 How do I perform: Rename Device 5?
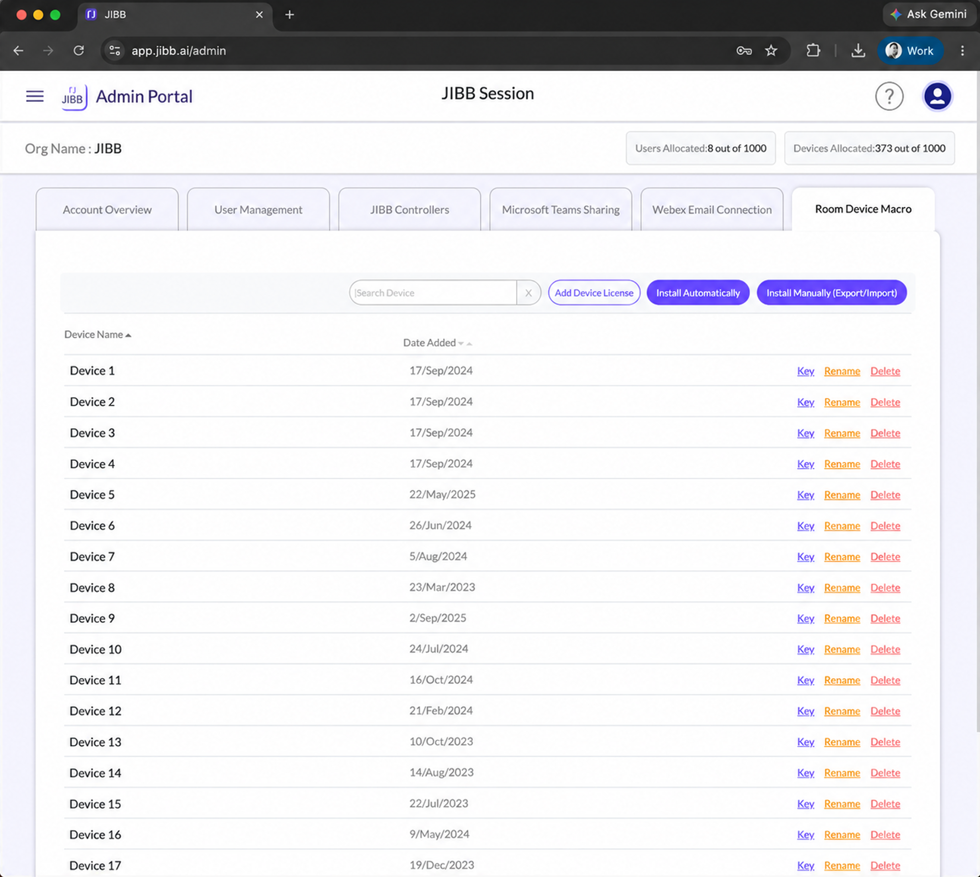tap(842, 495)
